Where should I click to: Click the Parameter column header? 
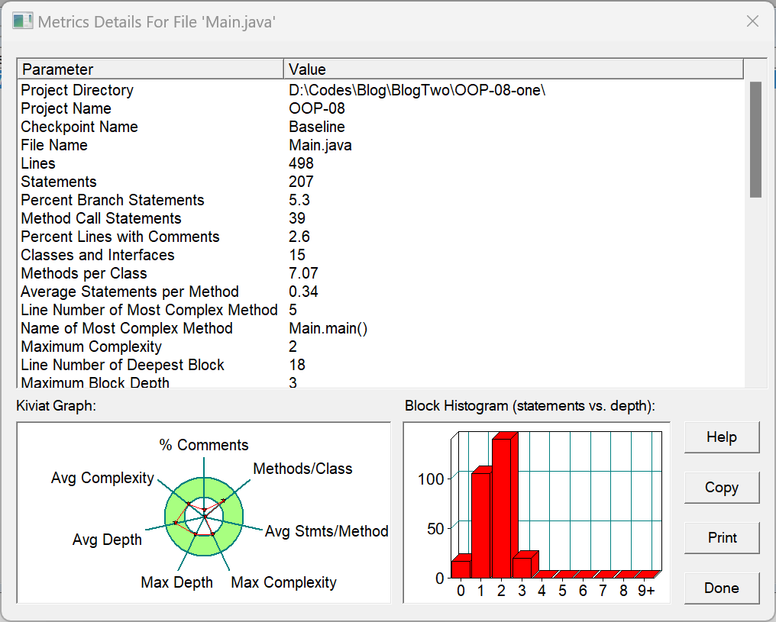pos(150,69)
